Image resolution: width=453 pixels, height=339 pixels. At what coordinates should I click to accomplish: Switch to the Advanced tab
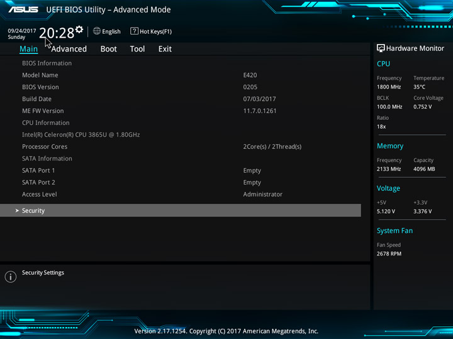69,49
